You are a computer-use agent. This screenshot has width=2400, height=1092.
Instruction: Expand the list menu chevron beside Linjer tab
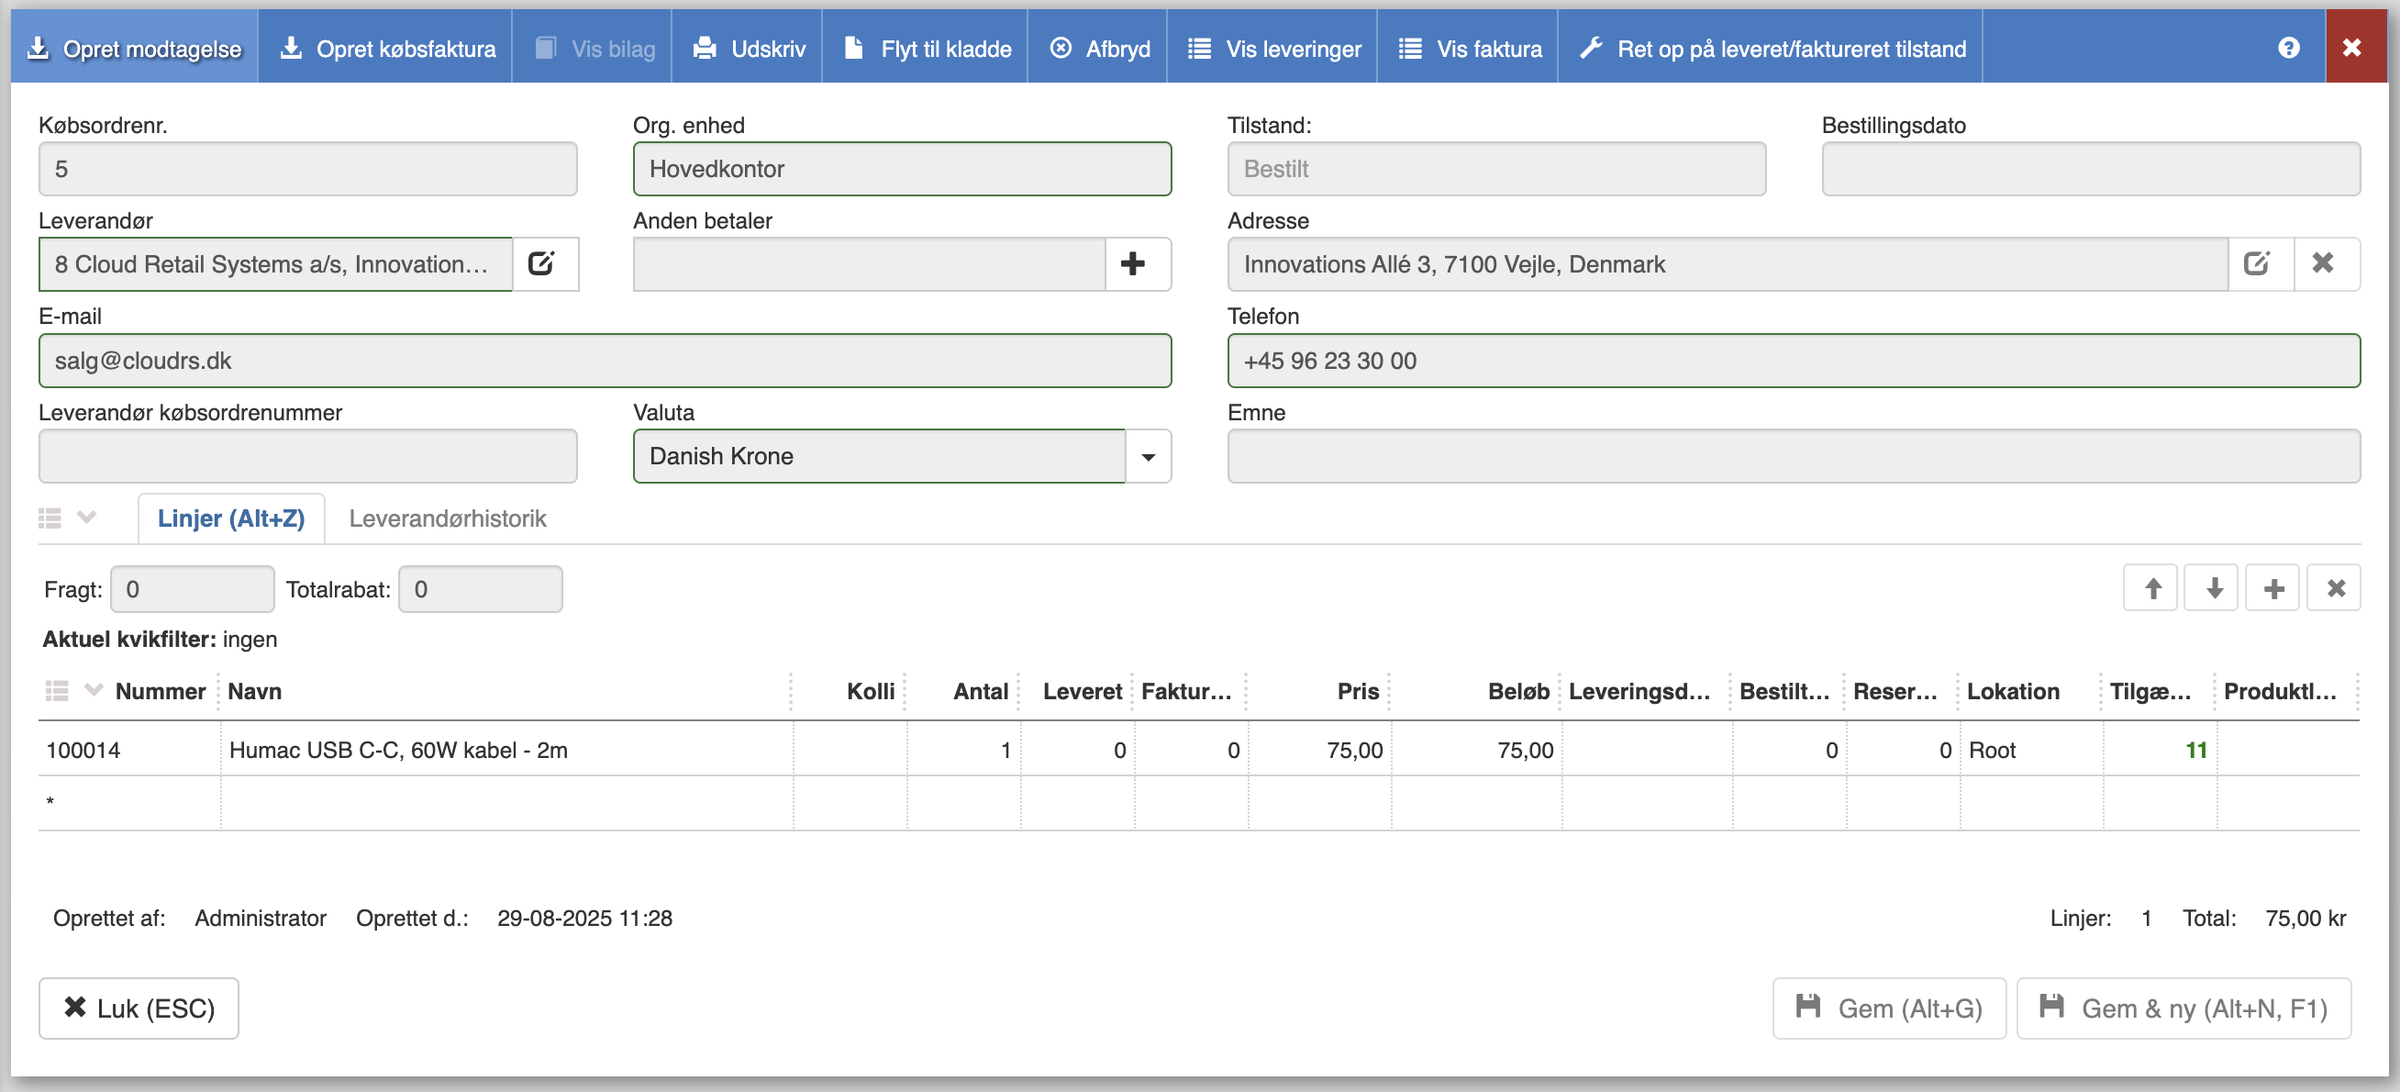(x=86, y=518)
